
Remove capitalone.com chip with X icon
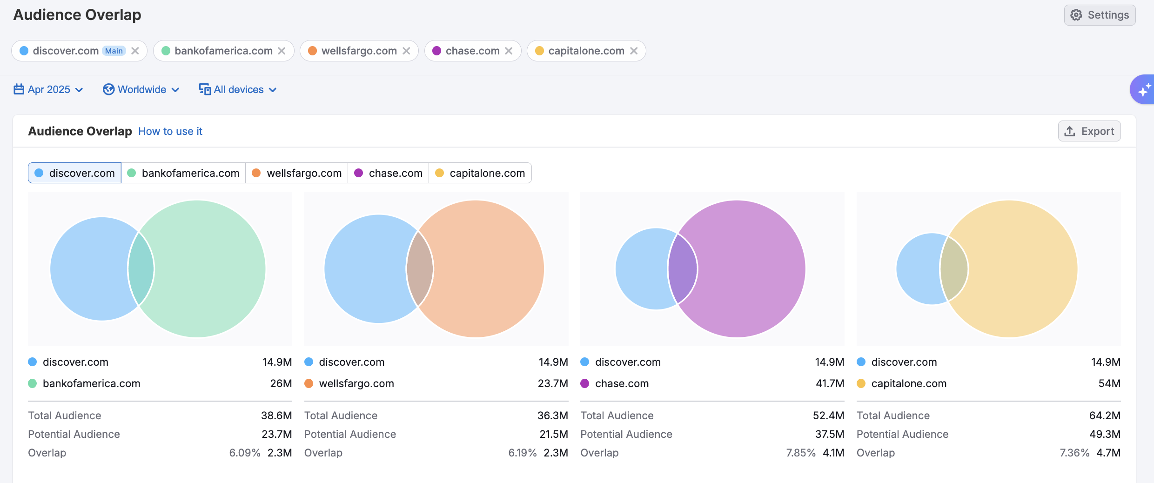pyautogui.click(x=634, y=51)
